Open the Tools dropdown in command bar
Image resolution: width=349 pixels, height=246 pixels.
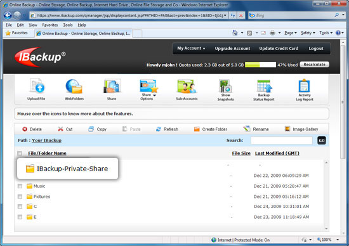point(326,33)
